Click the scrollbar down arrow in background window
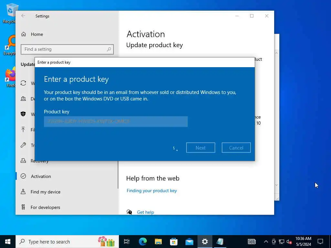331x248 pixels. tap(277, 185)
